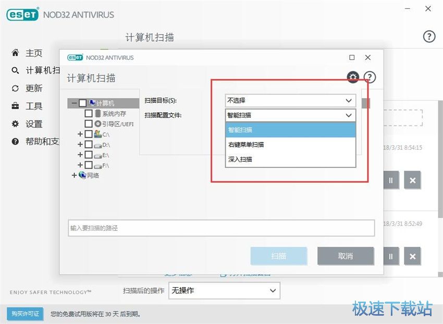Click the home icon beside 主页
The image size is (443, 324).
15,53
